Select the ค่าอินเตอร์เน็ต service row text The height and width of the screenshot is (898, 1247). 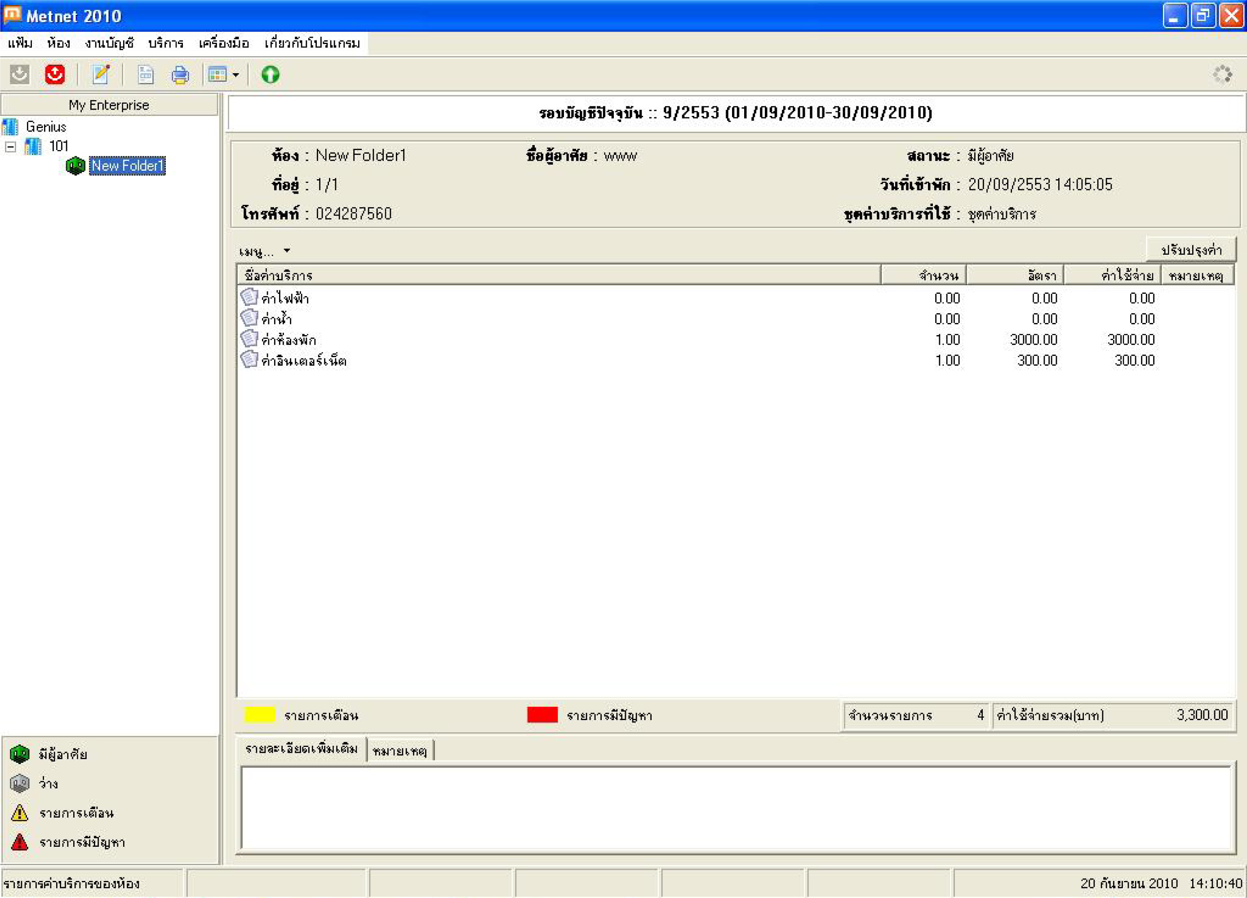pos(304,361)
